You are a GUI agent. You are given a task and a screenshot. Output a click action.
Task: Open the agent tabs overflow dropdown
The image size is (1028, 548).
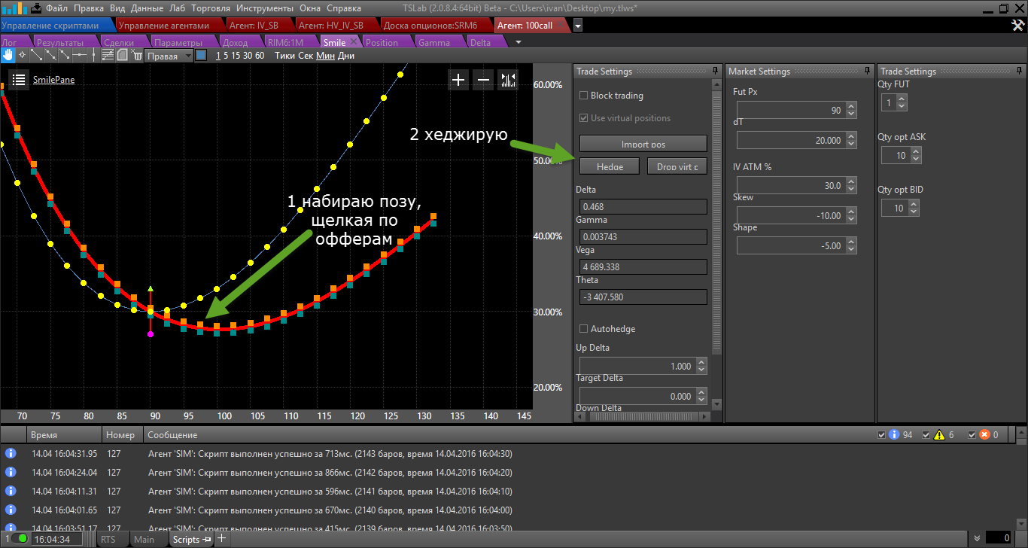[x=577, y=26]
